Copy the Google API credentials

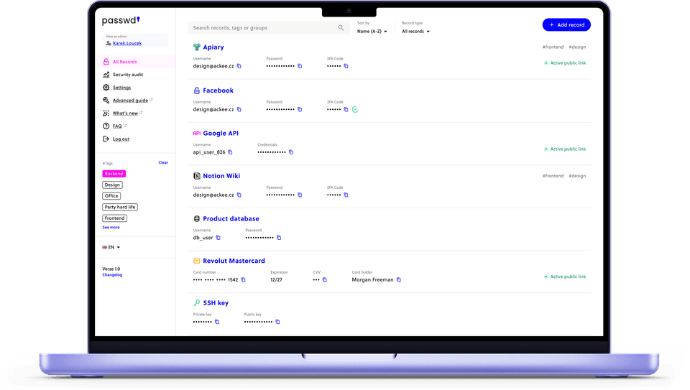[x=291, y=152]
